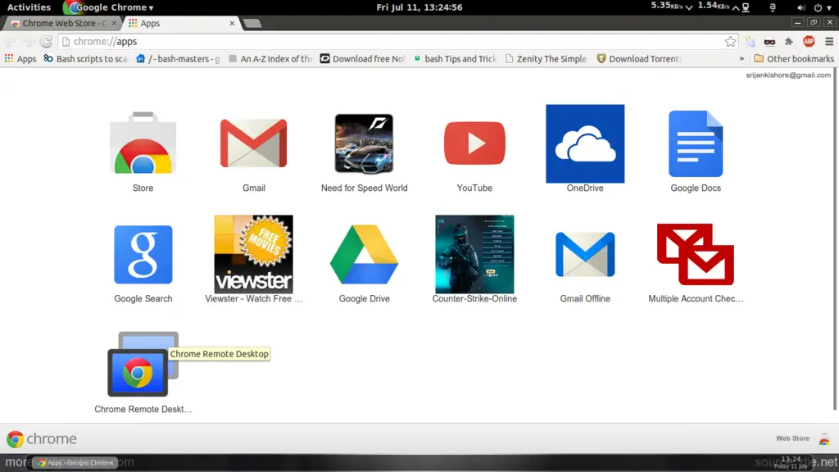
Task: Open the YouTube app icon
Action: [x=474, y=144]
